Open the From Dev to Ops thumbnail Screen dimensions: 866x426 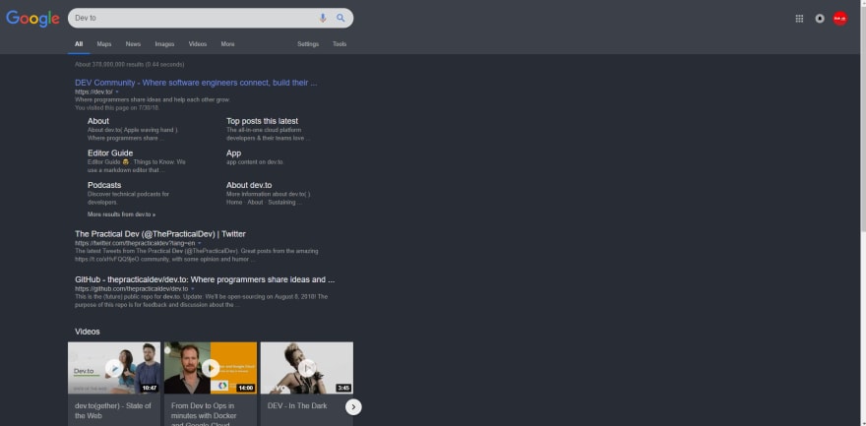[x=211, y=368]
